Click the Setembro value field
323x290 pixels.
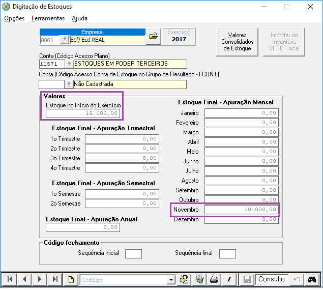coord(242,190)
